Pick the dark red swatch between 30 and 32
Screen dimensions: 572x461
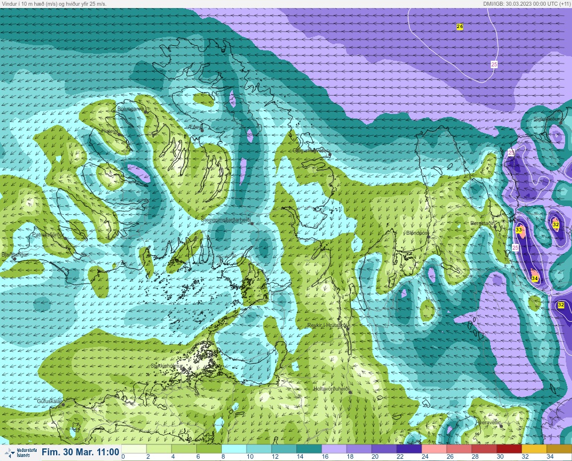pyautogui.click(x=509, y=449)
